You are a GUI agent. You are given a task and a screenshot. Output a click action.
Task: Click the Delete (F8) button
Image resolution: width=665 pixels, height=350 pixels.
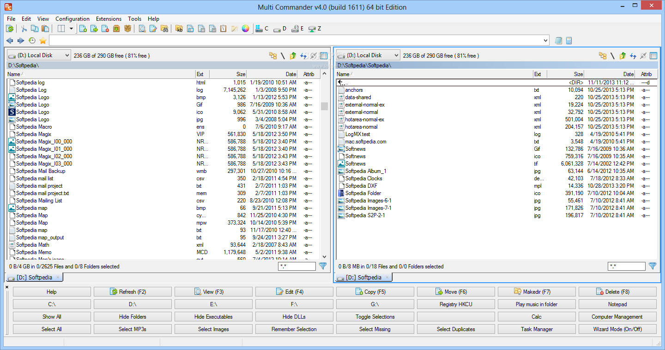(x=617, y=291)
